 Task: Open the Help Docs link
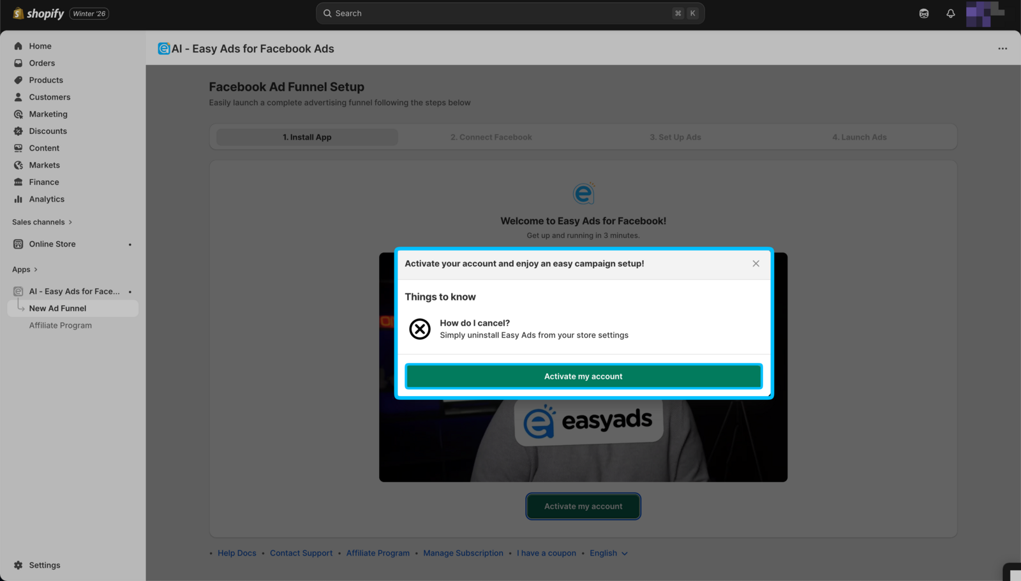tap(237, 553)
